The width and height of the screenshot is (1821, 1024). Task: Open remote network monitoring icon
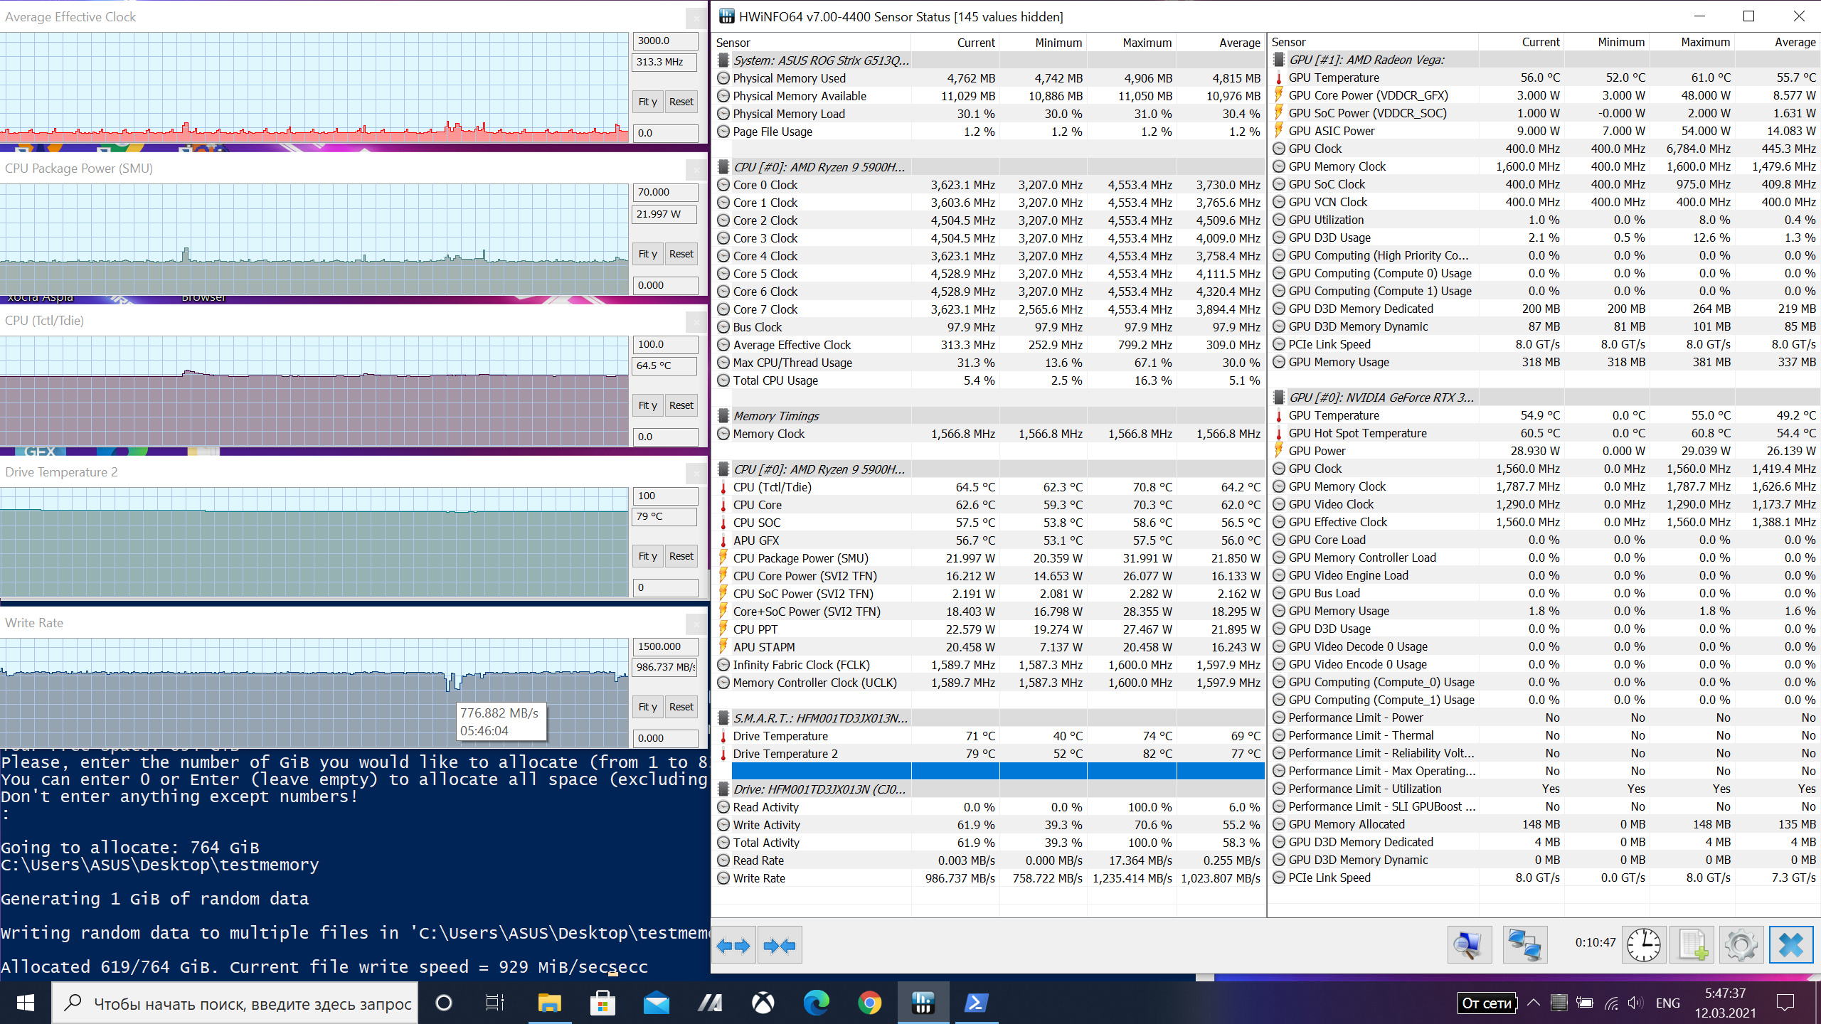(1524, 945)
